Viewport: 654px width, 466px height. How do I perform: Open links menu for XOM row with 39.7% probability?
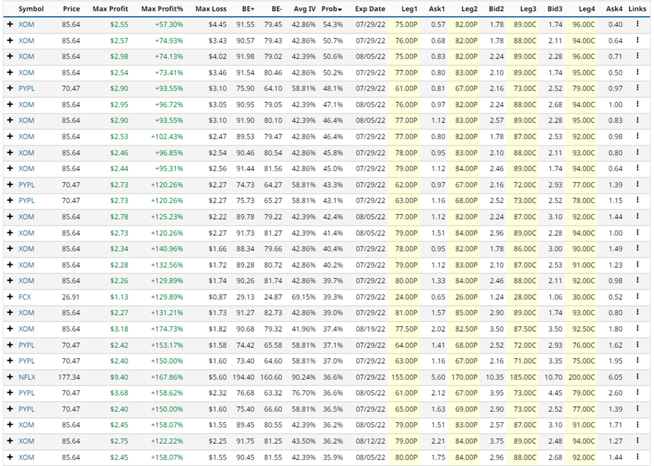point(637,280)
